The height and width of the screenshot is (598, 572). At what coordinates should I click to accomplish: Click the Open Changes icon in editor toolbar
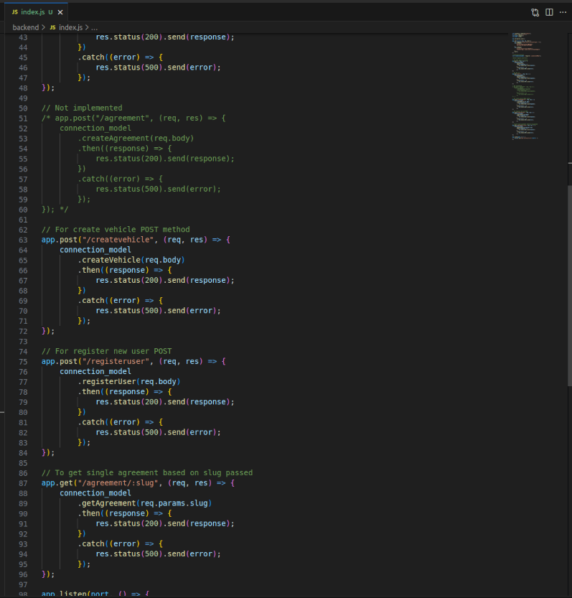point(535,12)
